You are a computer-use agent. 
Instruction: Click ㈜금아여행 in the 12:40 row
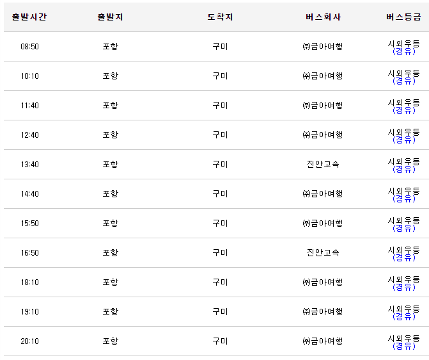pos(323,135)
